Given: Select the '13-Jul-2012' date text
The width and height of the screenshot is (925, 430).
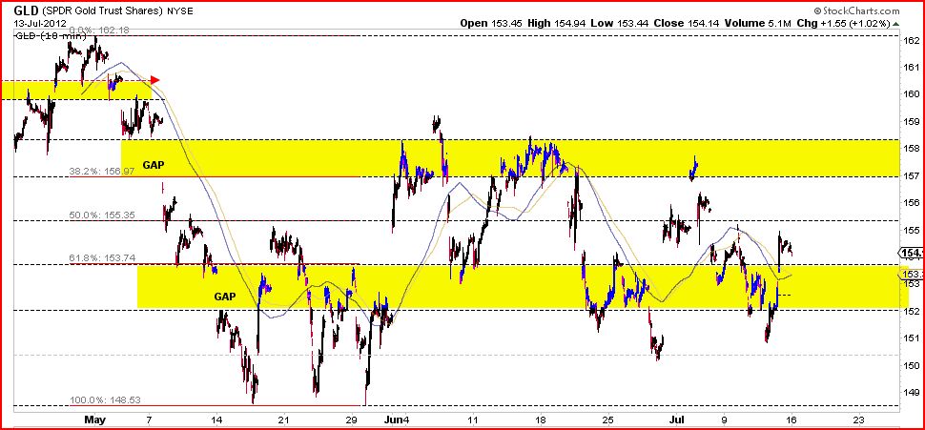Looking at the screenshot, I should coord(37,22).
